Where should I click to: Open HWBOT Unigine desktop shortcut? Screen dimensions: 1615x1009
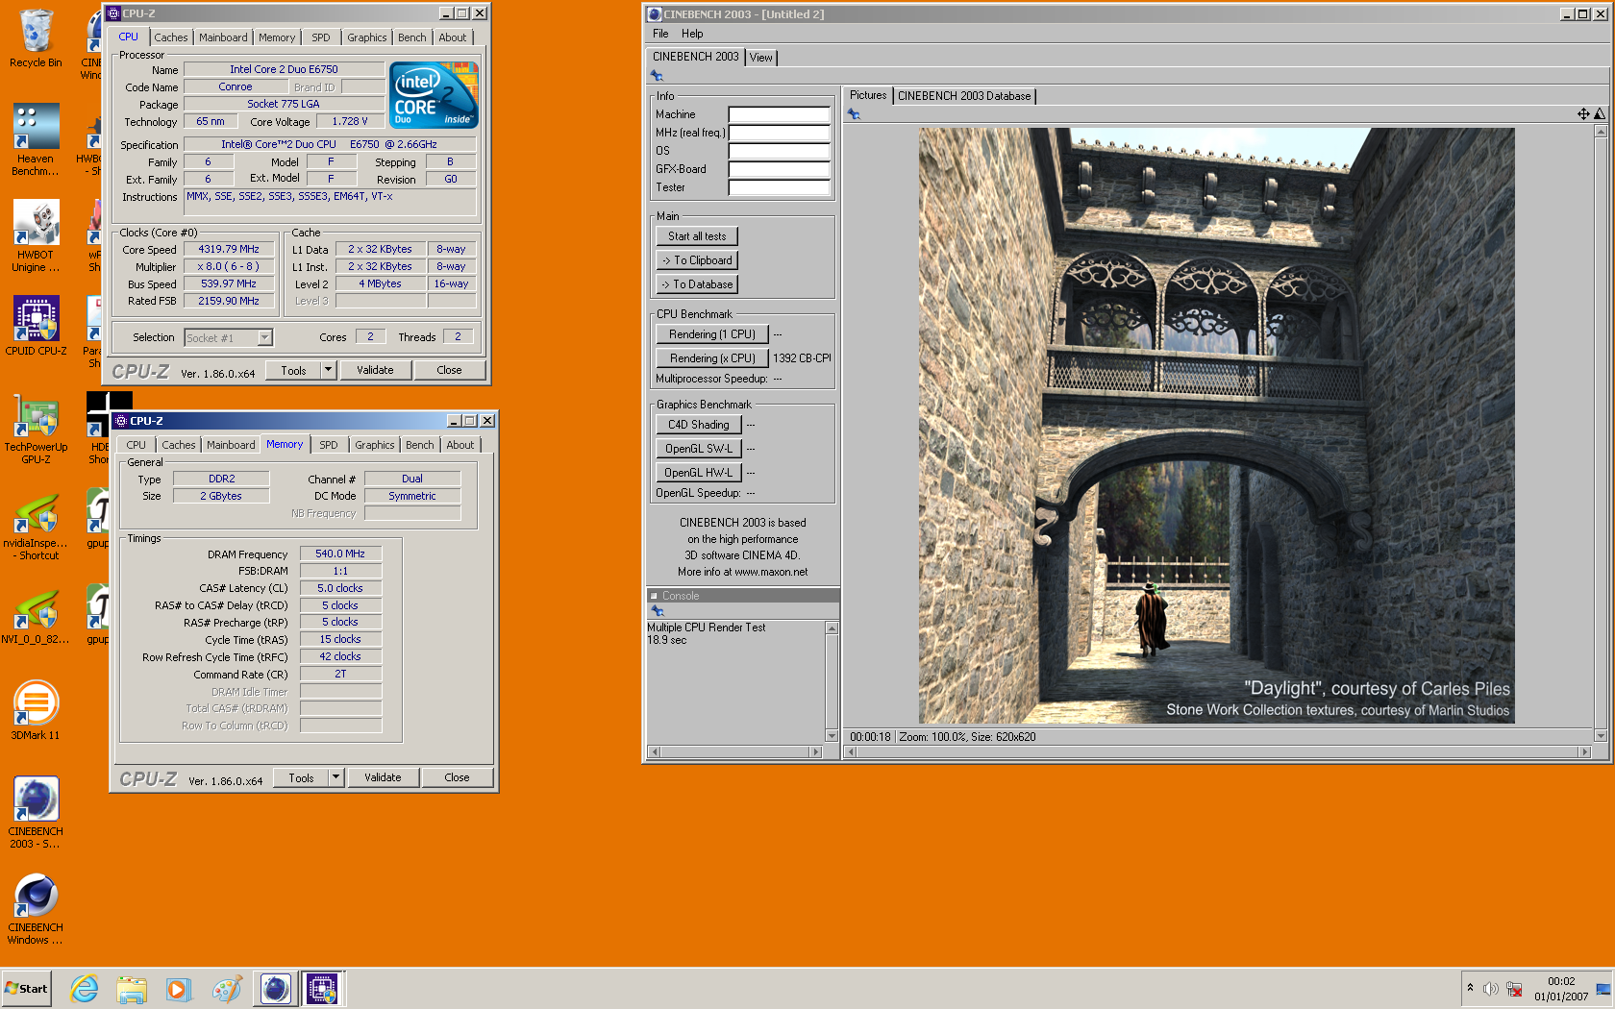36,235
